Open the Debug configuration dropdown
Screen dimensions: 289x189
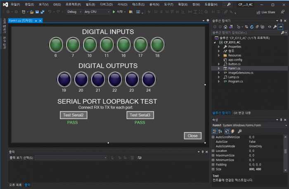[74, 12]
